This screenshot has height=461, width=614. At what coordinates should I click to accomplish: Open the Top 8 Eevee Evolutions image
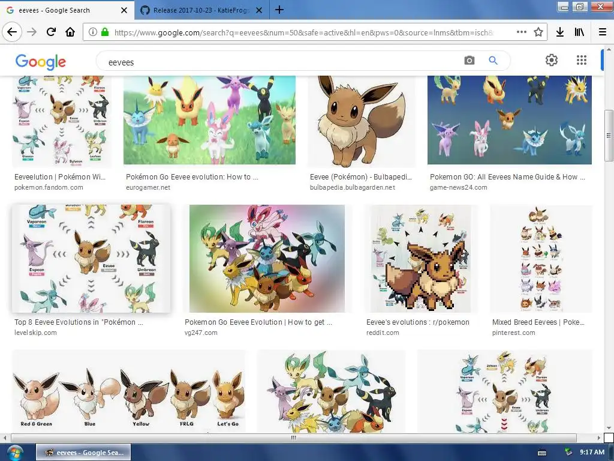(x=91, y=258)
